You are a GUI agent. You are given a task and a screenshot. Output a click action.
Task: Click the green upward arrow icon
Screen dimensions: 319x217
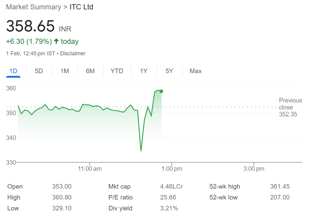pyautogui.click(x=56, y=41)
